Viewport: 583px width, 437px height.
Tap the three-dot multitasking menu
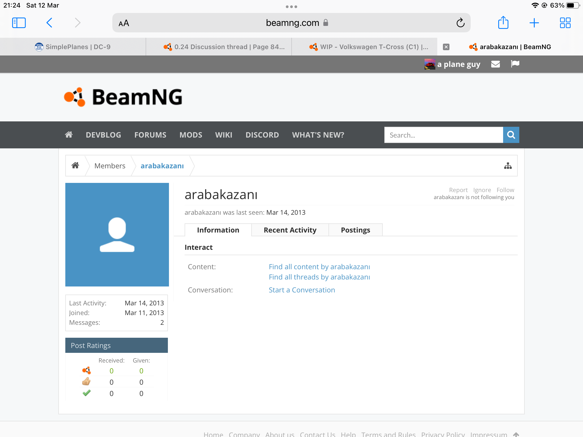point(291,7)
